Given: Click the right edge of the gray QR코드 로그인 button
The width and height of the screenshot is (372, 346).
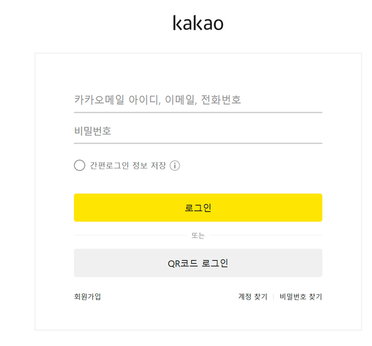Looking at the screenshot, I should 320,263.
